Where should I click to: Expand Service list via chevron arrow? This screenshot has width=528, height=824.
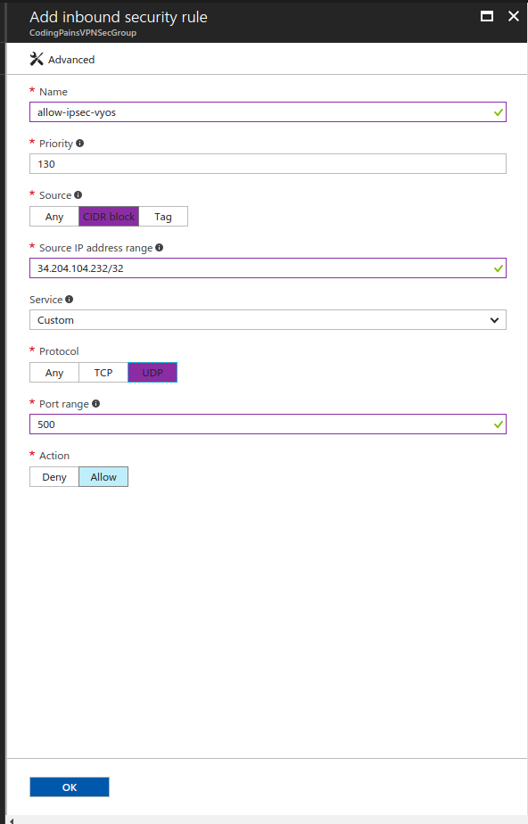(494, 320)
